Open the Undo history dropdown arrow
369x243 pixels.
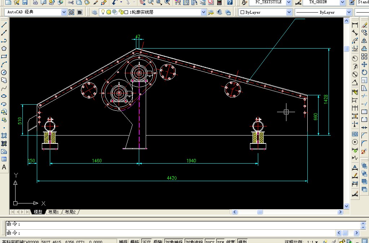click(x=121, y=3)
